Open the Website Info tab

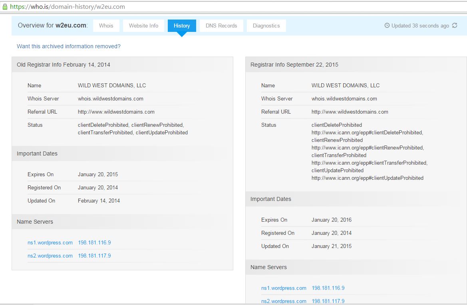(143, 25)
